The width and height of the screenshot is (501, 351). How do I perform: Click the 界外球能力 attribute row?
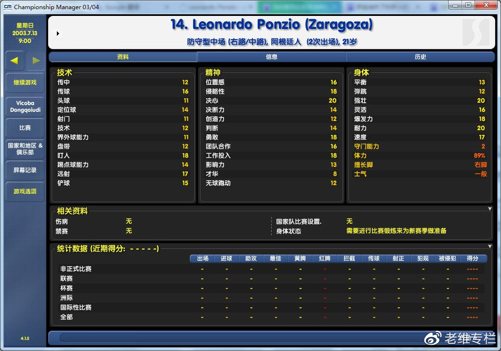123,137
